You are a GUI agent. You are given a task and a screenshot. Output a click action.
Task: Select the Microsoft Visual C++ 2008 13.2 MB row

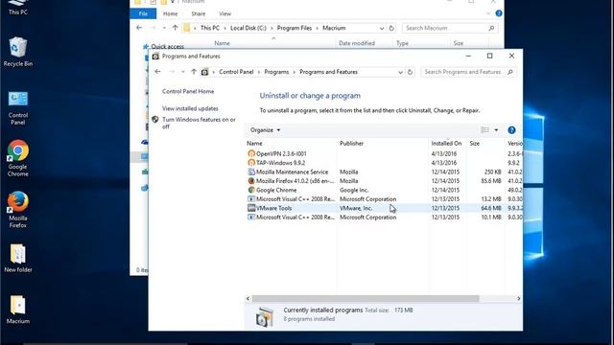384,199
